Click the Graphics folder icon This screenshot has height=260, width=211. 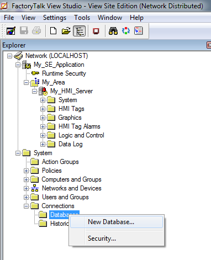51,118
